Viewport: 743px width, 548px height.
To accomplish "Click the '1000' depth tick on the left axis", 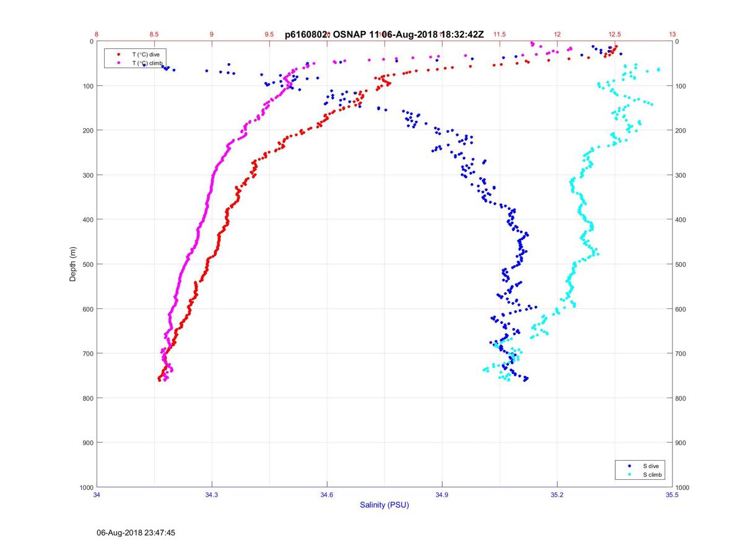I will (x=85, y=487).
